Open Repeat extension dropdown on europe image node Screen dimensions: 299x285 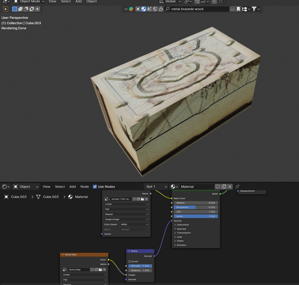click(x=126, y=214)
